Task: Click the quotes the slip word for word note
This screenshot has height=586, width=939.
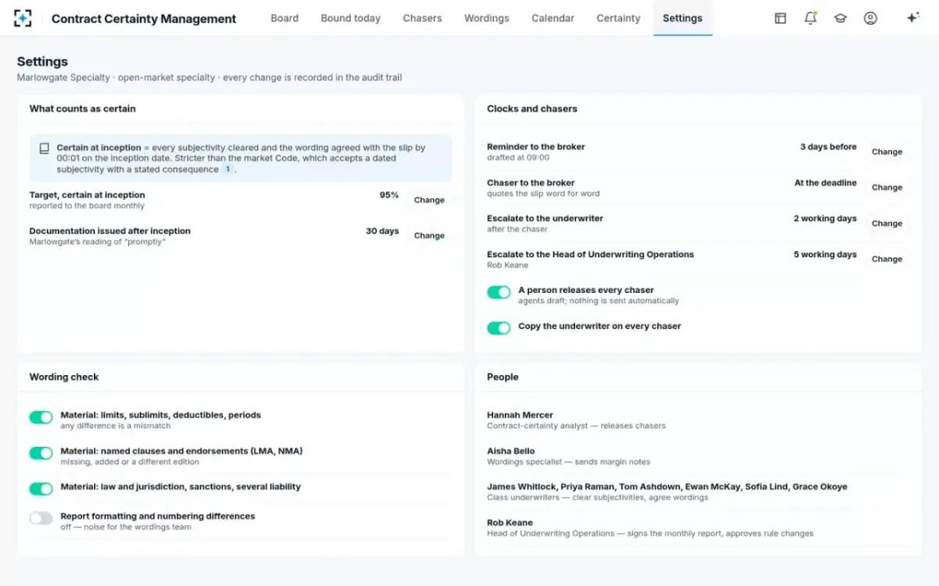Action: [x=543, y=193]
